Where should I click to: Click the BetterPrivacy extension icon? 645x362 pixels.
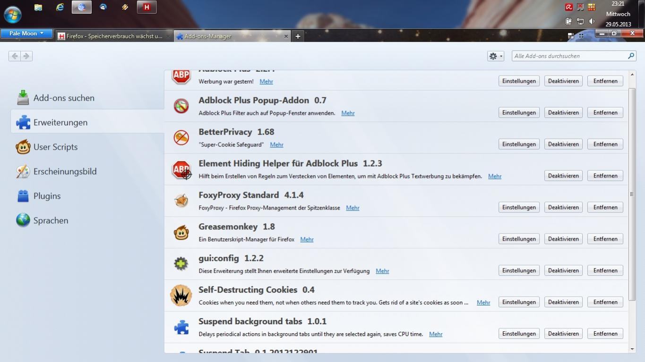(181, 138)
